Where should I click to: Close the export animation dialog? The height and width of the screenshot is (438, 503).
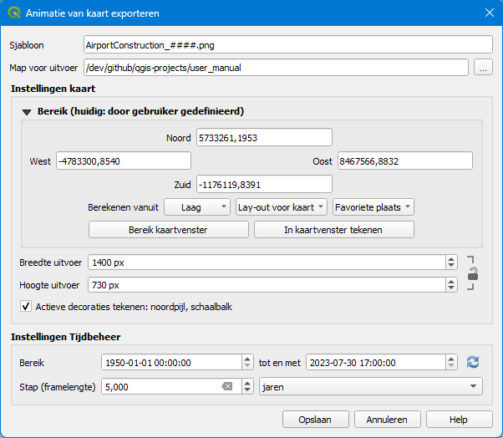(489, 13)
